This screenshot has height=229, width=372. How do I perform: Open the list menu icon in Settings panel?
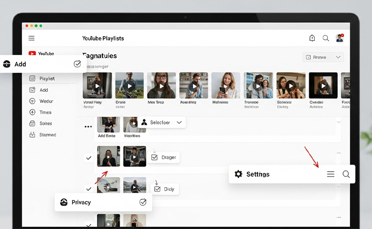pos(330,174)
